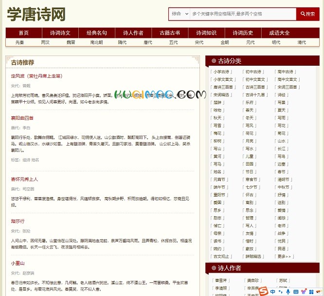Open the 初中古诗 category
The height and width of the screenshot is (296, 324).
[253, 72]
